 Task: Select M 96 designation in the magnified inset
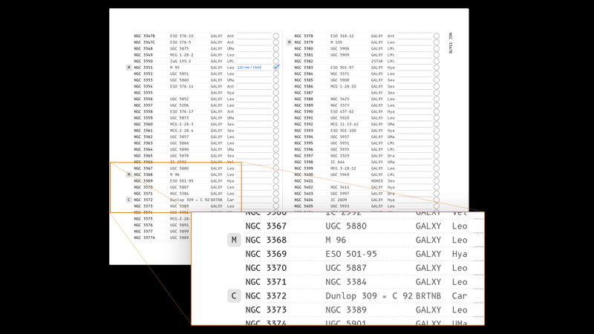[x=336, y=240]
